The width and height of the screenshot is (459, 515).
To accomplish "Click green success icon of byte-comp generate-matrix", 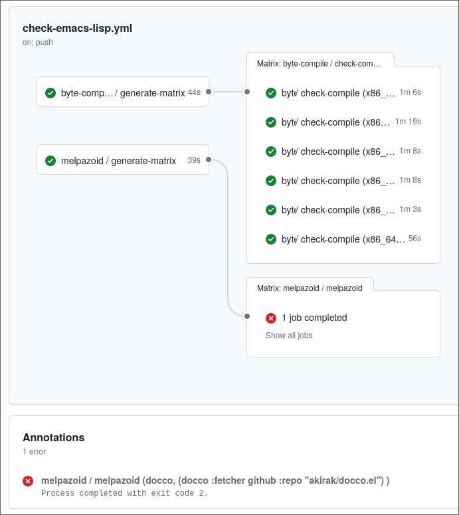I will [50, 93].
